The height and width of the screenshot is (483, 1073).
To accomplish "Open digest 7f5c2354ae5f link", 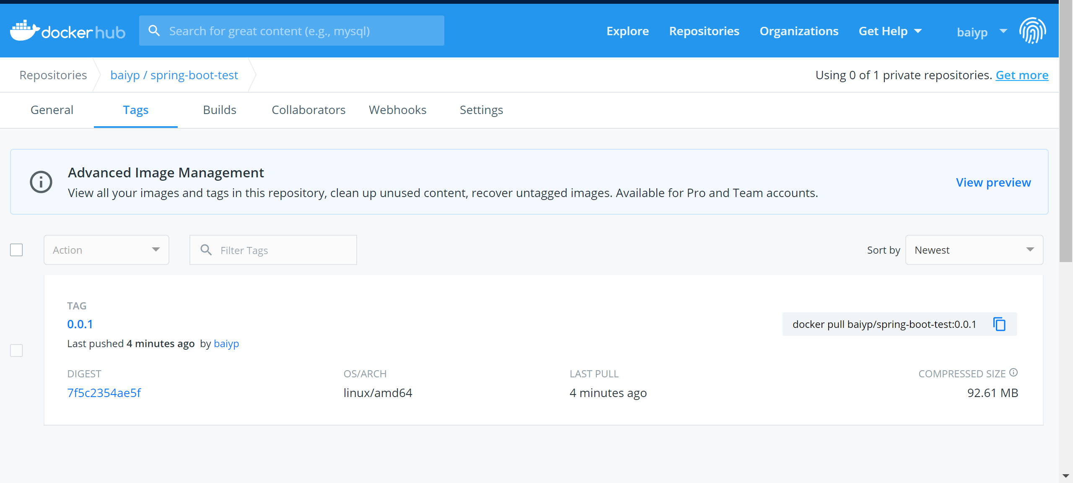I will pos(104,393).
